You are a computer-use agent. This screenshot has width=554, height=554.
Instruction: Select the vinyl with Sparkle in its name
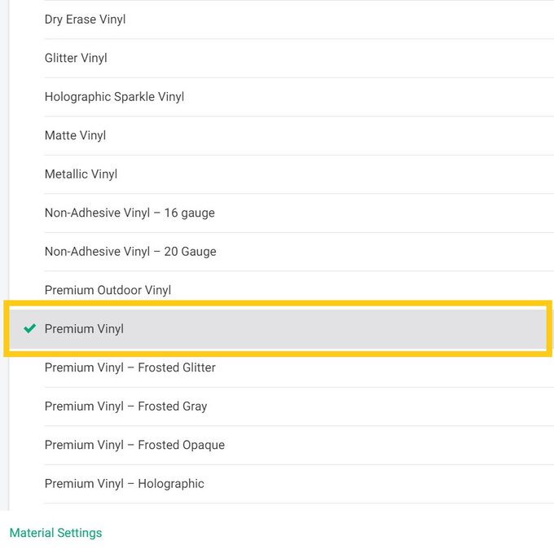click(x=114, y=97)
